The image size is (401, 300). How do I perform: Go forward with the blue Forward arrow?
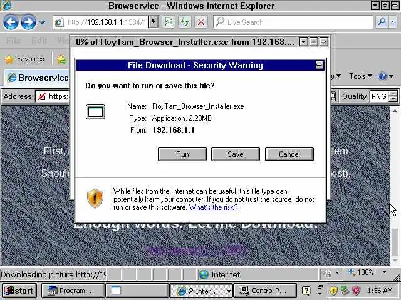coord(28,22)
